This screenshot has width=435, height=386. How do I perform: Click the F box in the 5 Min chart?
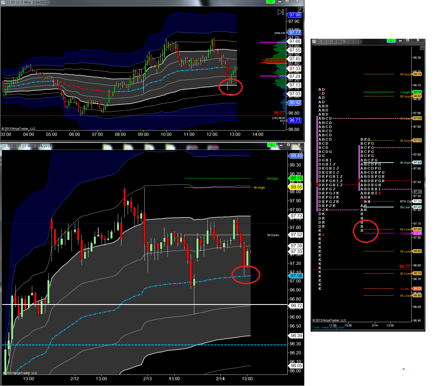click(300, 10)
